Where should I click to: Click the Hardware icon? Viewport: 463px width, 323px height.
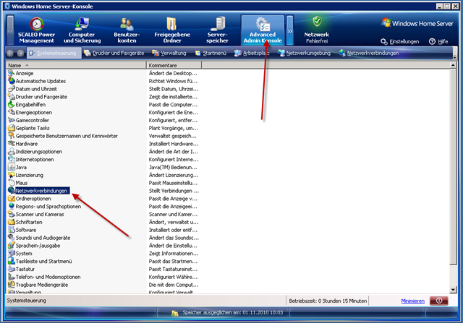pyautogui.click(x=12, y=144)
